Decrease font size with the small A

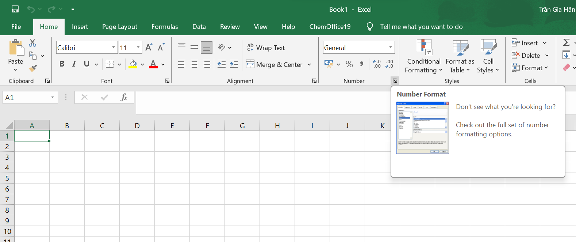click(x=161, y=48)
